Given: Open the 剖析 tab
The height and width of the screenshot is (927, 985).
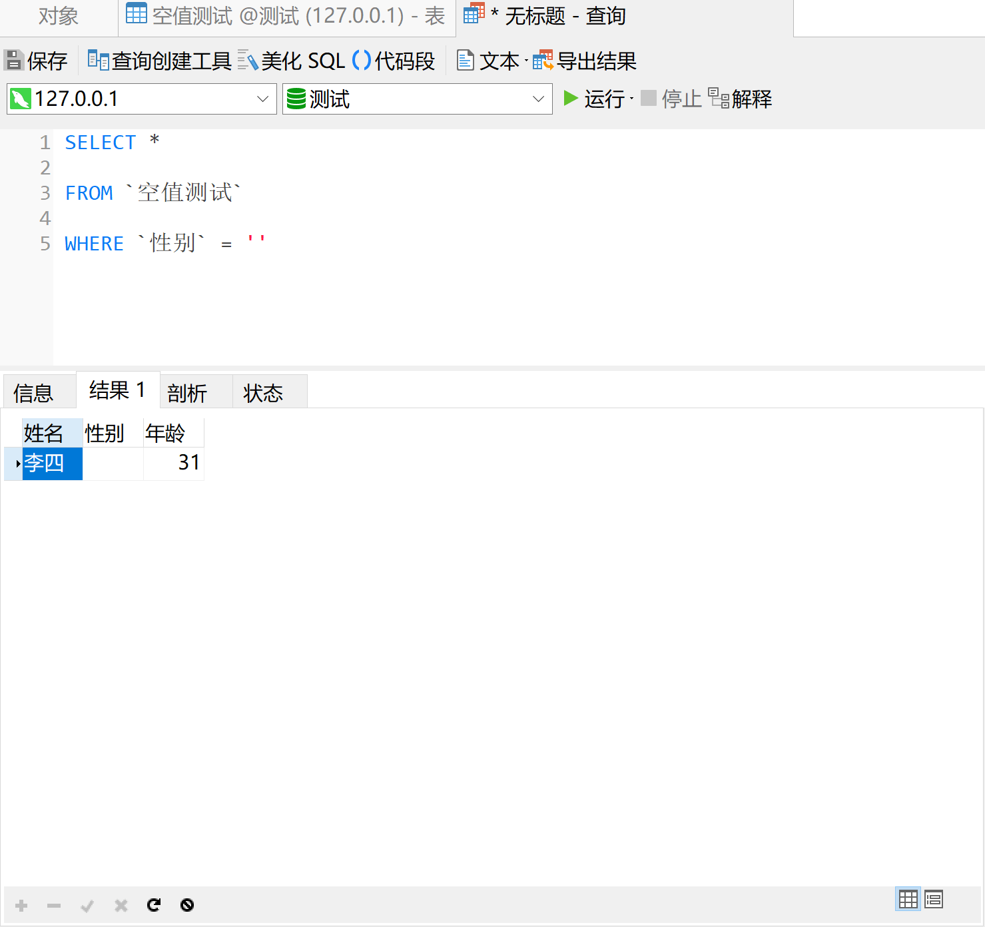Looking at the screenshot, I should pos(187,393).
